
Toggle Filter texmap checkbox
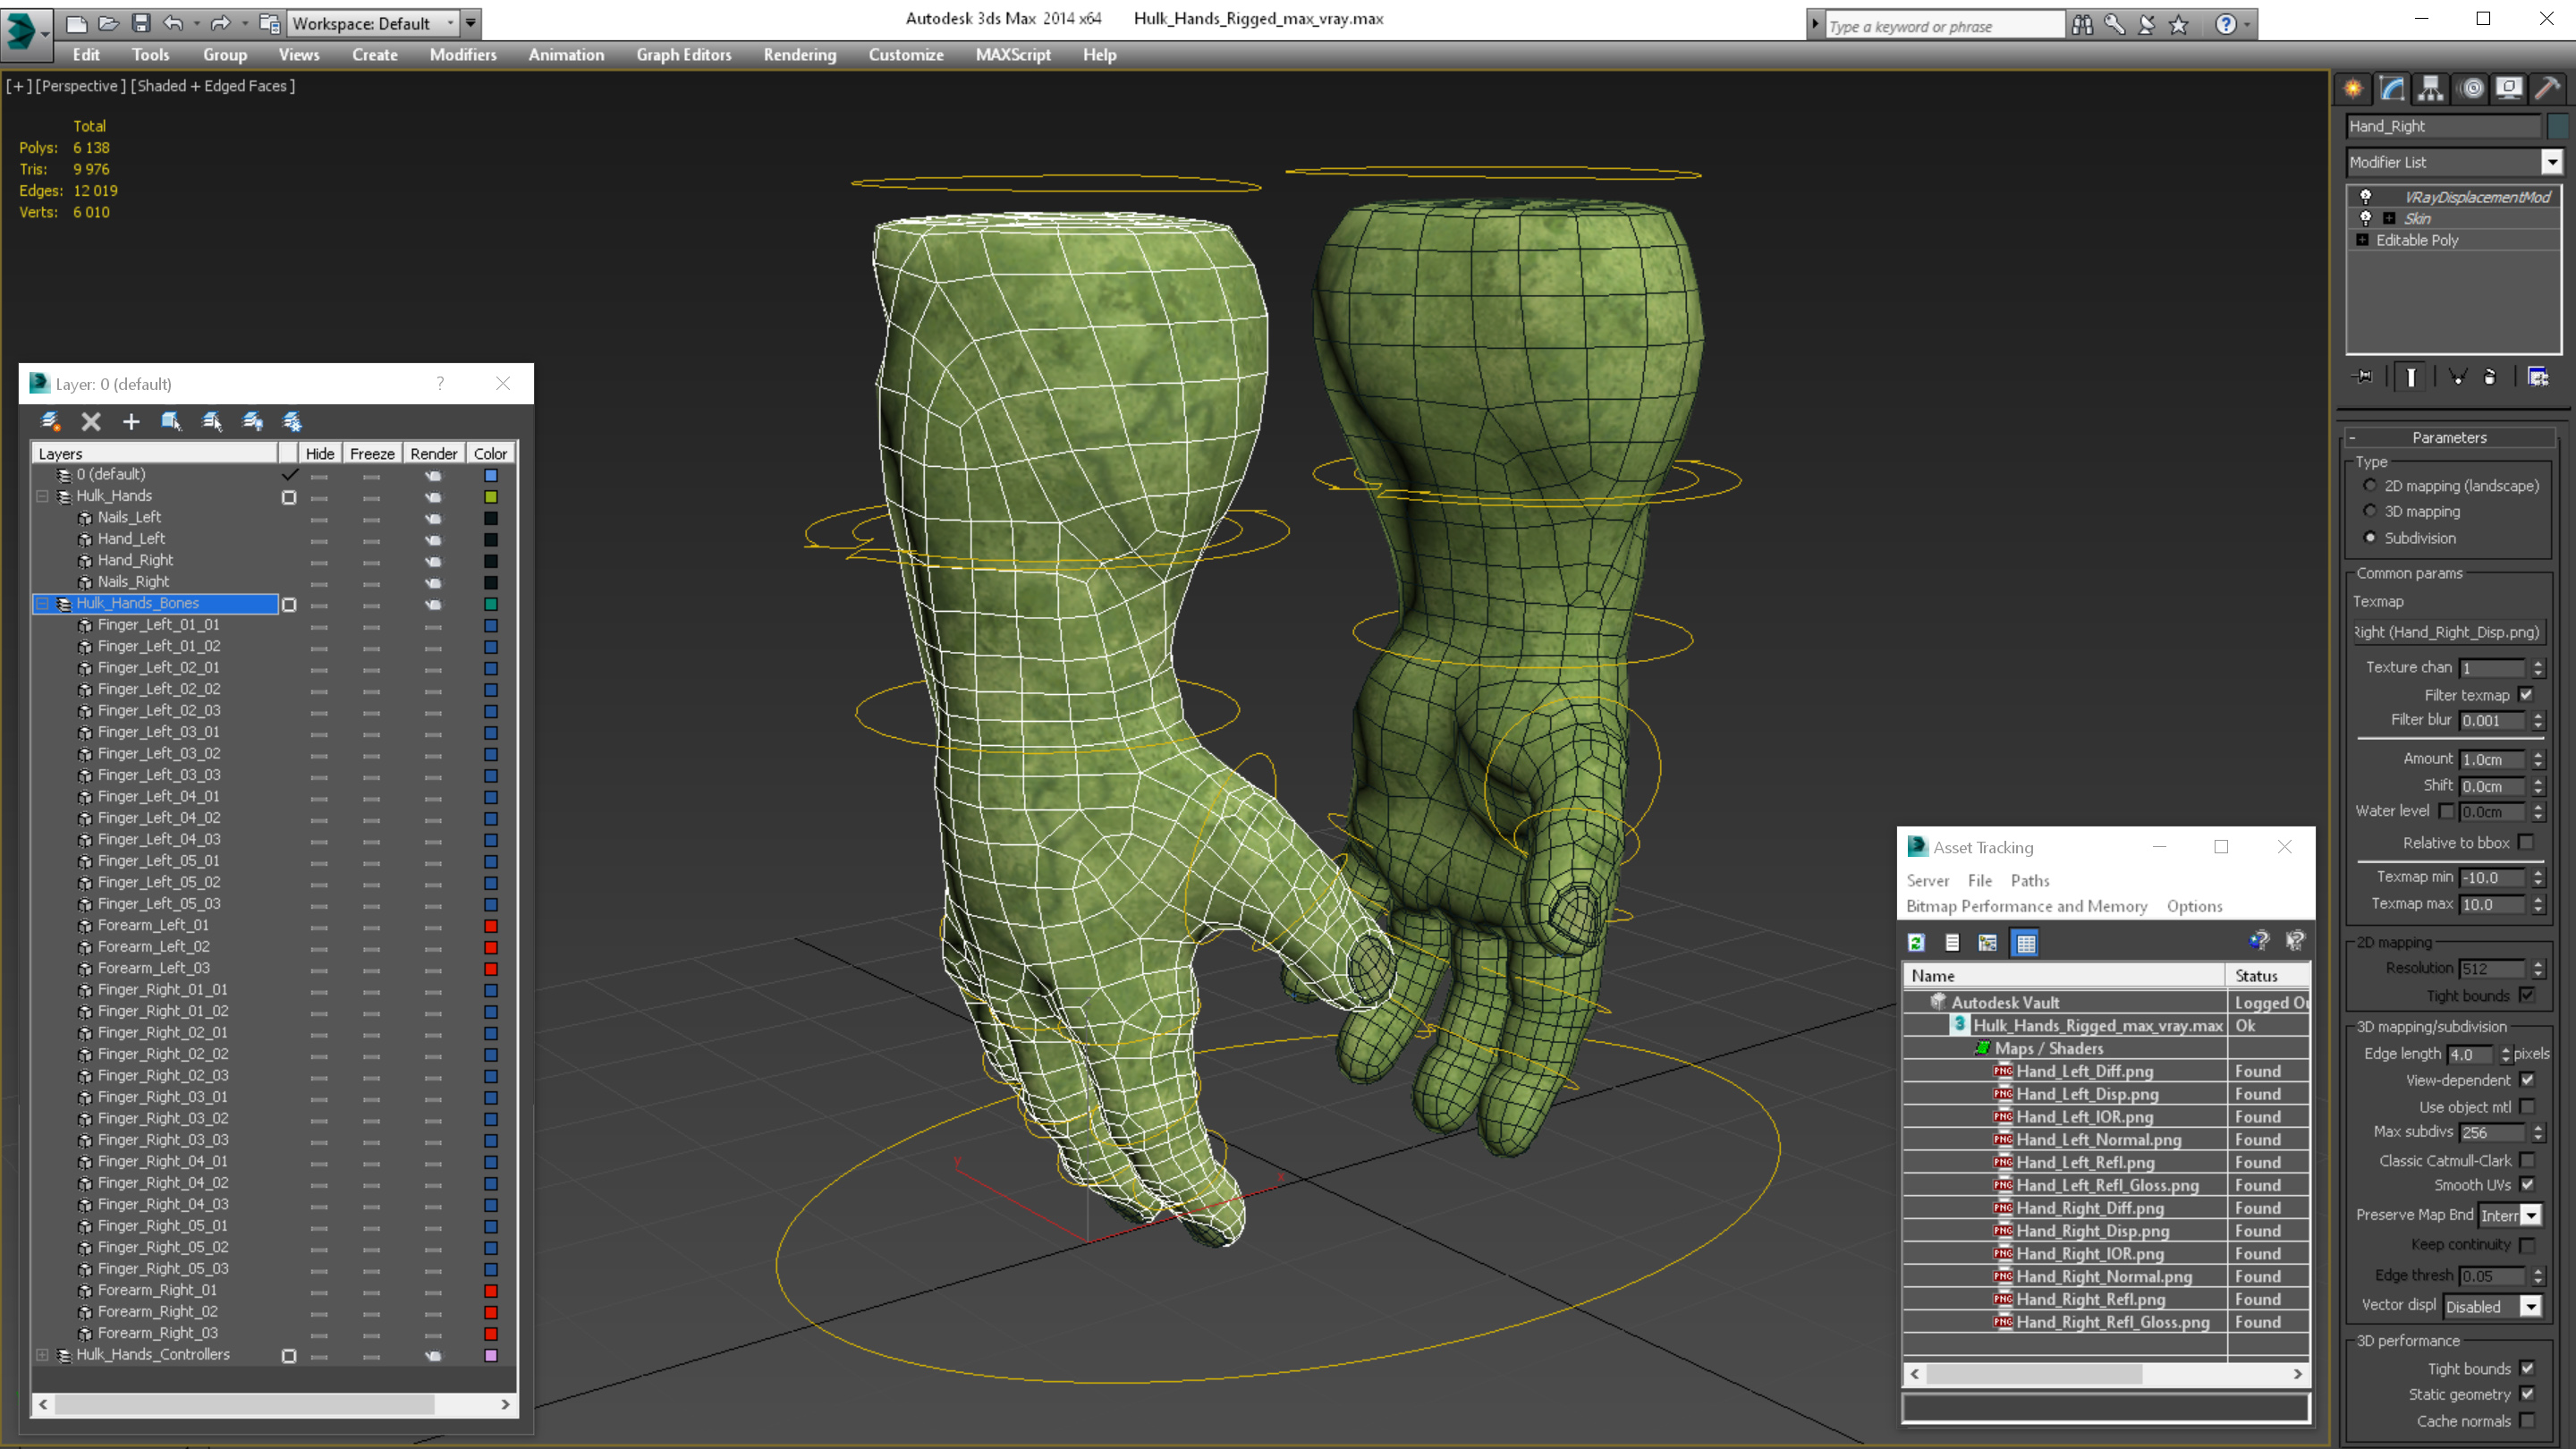[x=2526, y=694]
